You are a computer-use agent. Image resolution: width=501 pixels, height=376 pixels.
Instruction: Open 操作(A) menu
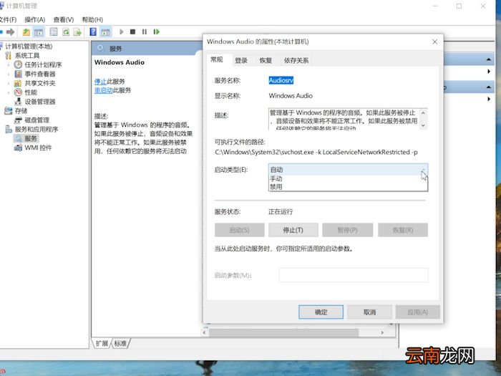[x=35, y=20]
